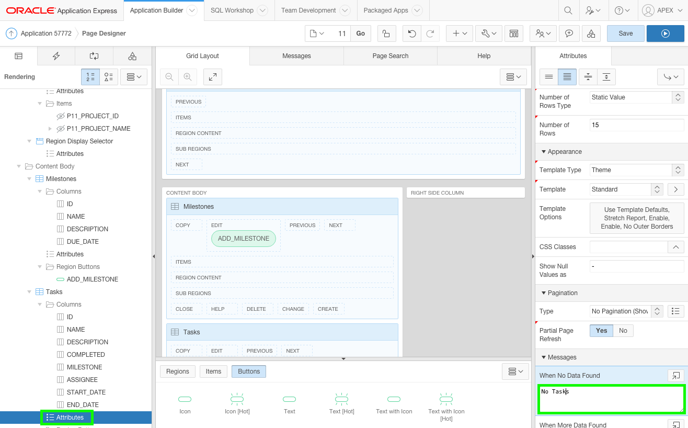This screenshot has width=688, height=428.
Task: Open the Messages tab
Action: tap(296, 55)
